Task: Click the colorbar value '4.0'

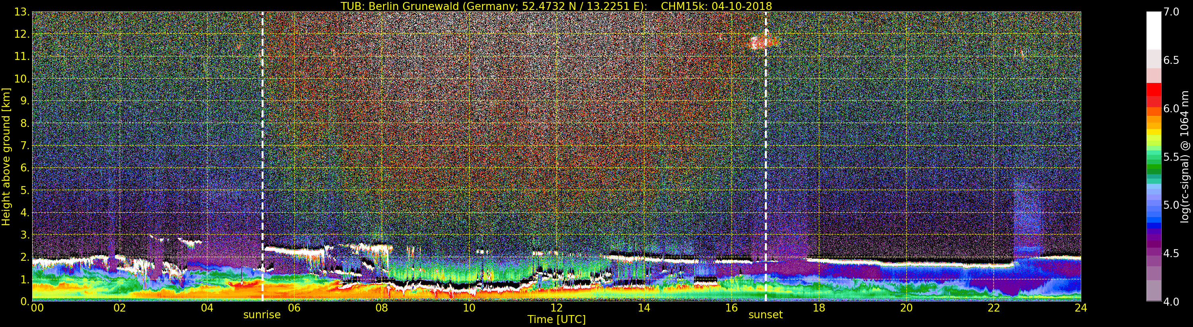Action: pos(1171,302)
